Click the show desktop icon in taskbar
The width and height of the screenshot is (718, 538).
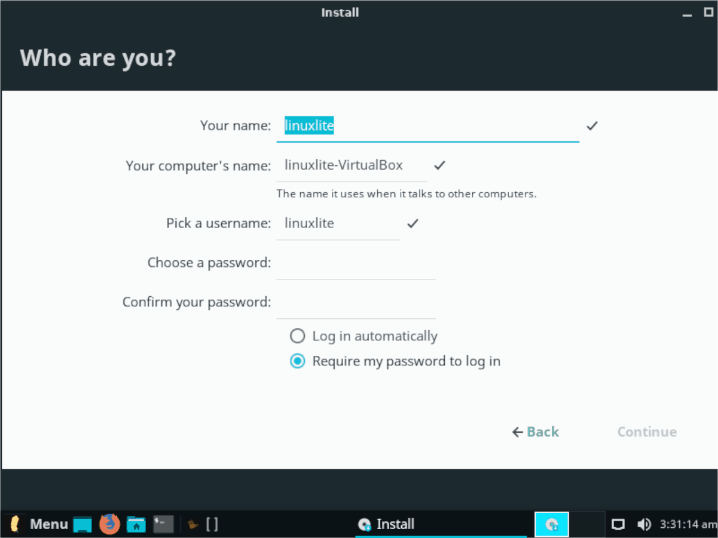(x=83, y=524)
